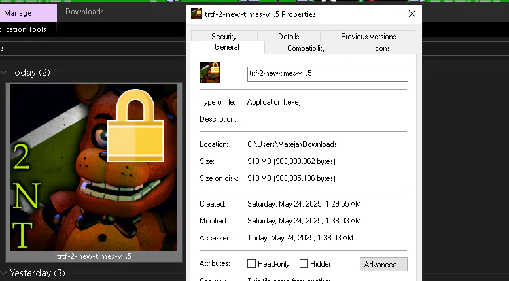509x281 pixels.
Task: Collapse the Today (2) group
Action: (3, 73)
